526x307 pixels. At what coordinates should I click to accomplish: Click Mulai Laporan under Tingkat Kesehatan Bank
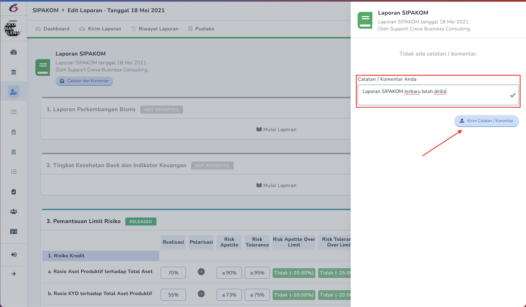click(x=277, y=185)
